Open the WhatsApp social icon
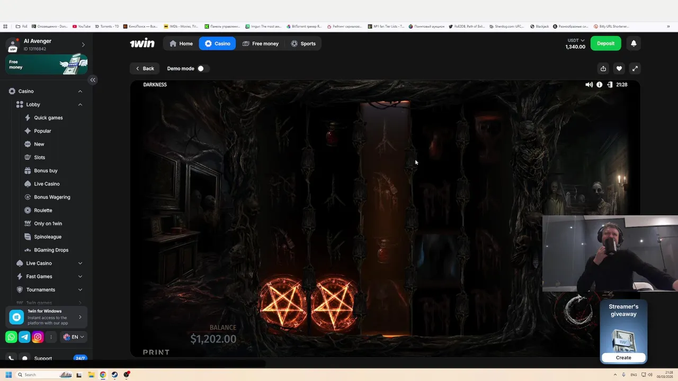678x381 pixels. 11,337
